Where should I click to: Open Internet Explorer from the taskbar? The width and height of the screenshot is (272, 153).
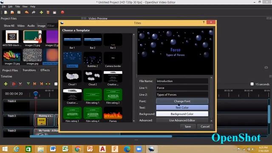pyautogui.click(x=16, y=149)
